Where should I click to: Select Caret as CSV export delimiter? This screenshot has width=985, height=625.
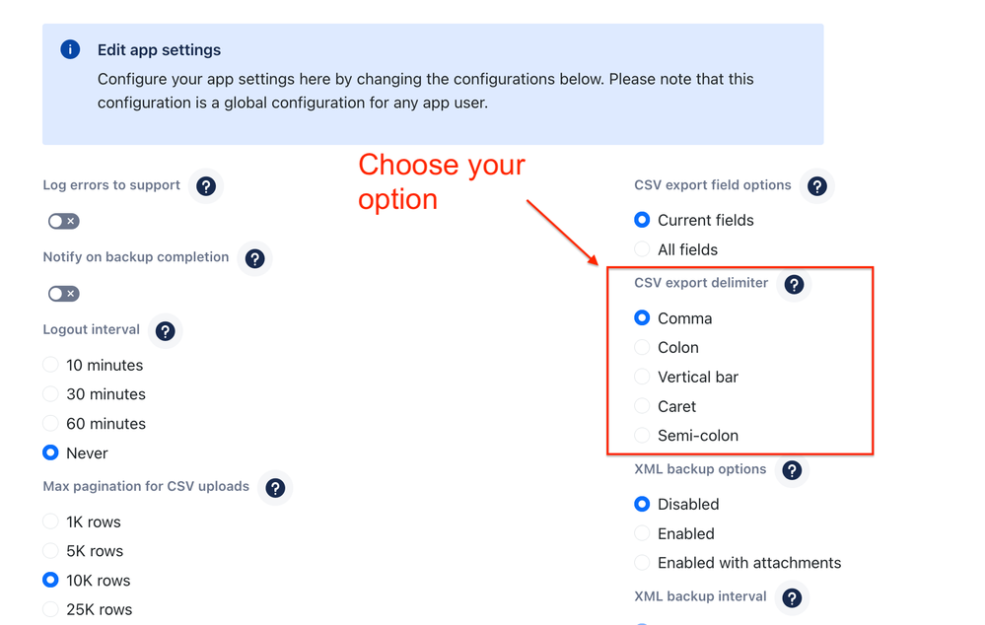point(642,406)
